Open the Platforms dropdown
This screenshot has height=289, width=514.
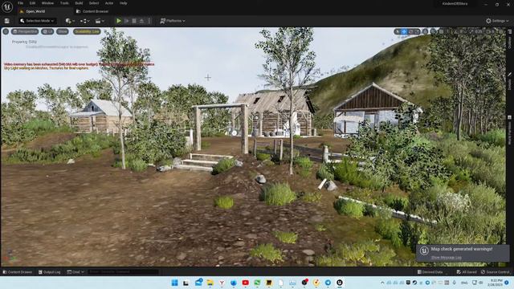pyautogui.click(x=173, y=21)
